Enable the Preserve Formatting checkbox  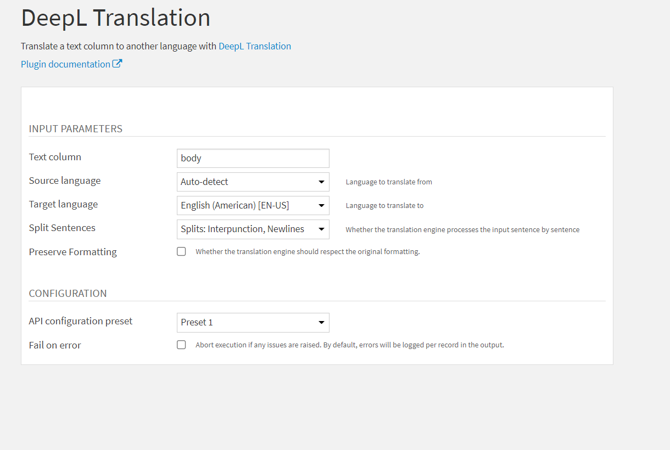click(181, 252)
